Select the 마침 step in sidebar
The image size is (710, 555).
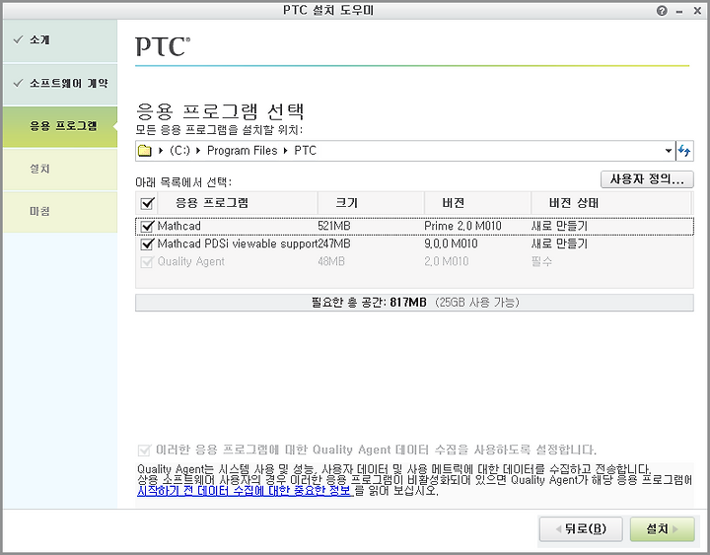point(60,212)
